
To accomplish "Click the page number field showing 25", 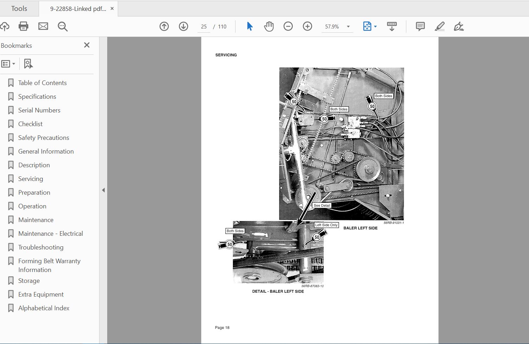I will [204, 27].
